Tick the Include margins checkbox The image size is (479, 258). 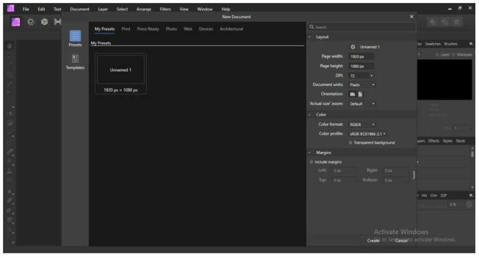(x=312, y=161)
